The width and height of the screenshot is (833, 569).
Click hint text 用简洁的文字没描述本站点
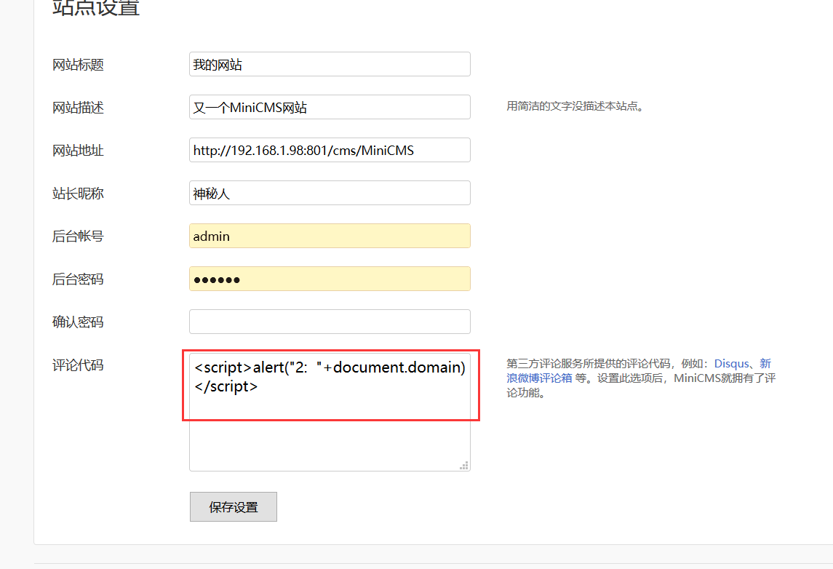(x=575, y=106)
